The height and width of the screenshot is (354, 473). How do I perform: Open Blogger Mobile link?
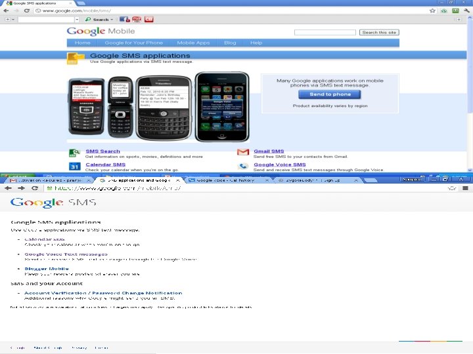click(x=47, y=269)
